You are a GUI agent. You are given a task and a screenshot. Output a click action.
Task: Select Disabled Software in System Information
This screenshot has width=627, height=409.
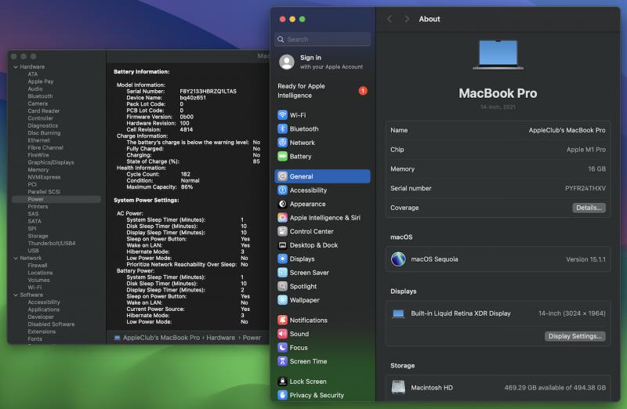51,324
